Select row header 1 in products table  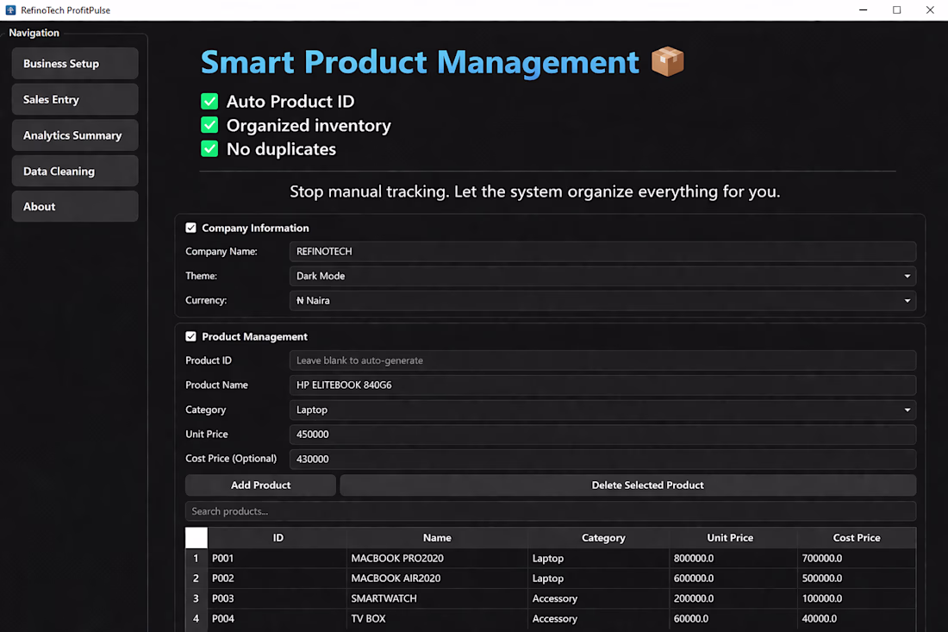click(196, 558)
